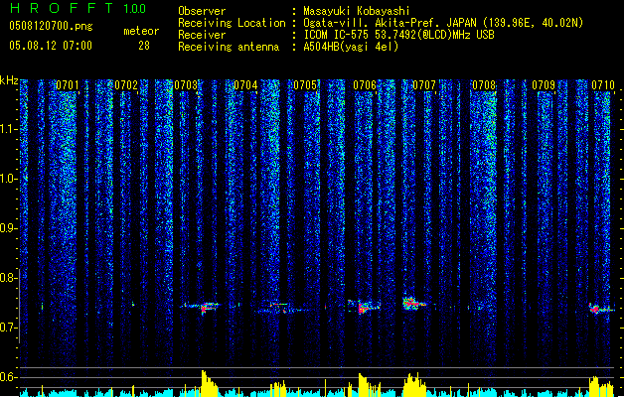The width and height of the screenshot is (625, 397).
Task: Click the meteor echo below 0707
Action: (413, 304)
